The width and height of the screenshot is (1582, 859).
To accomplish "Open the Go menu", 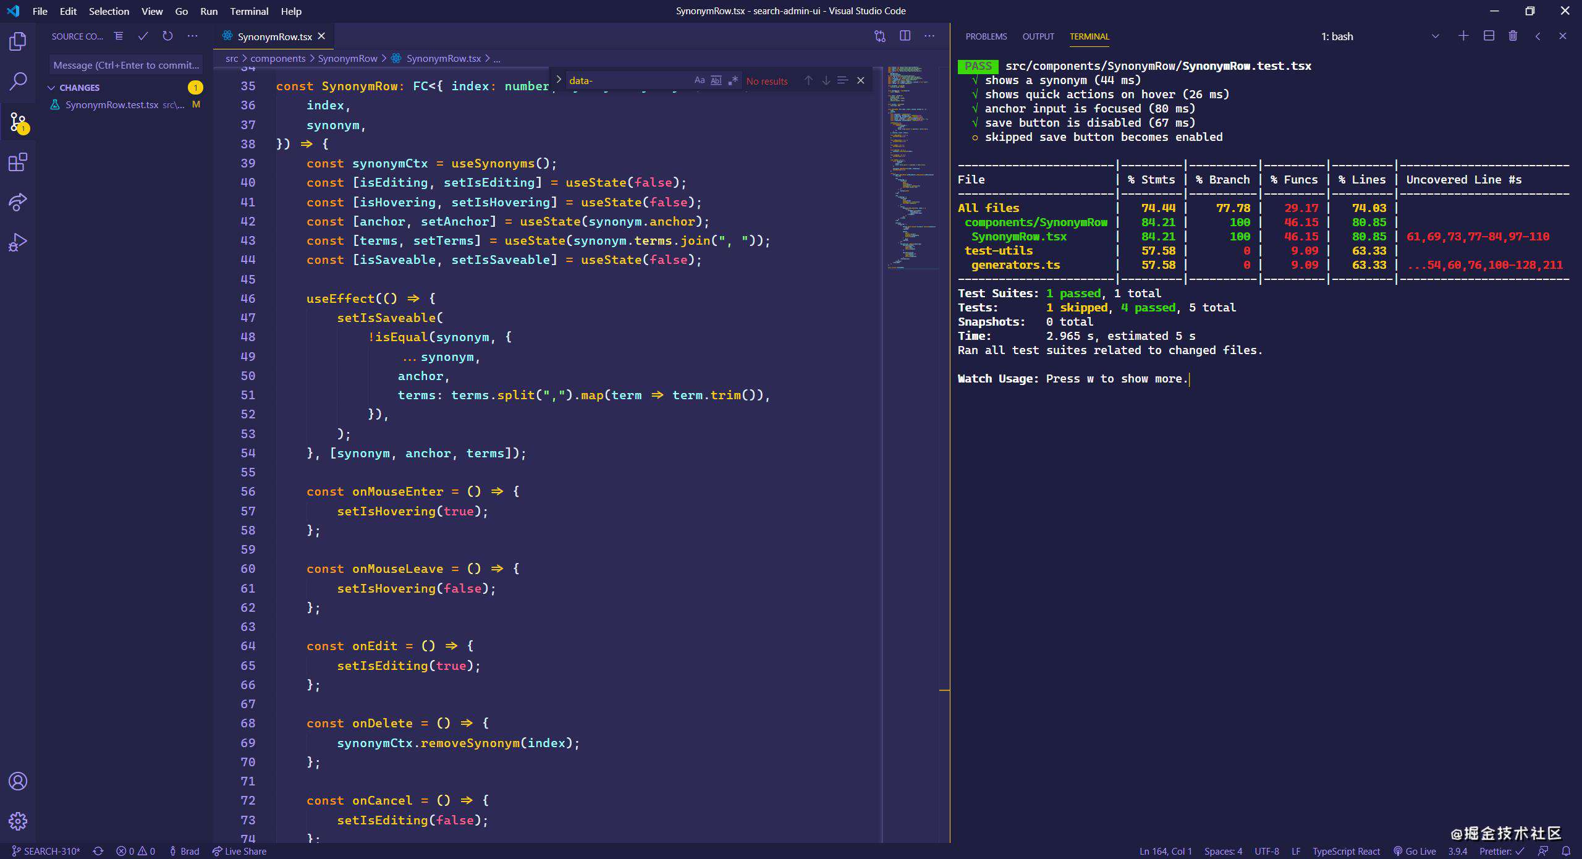I will click(181, 11).
